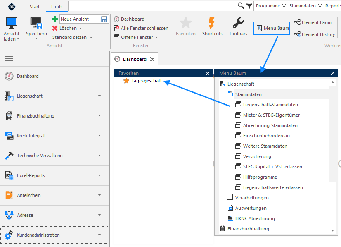Viewport: 341px width, 247px height.
Task: Click the Menu Baum scroll down arrow
Action: click(333, 230)
